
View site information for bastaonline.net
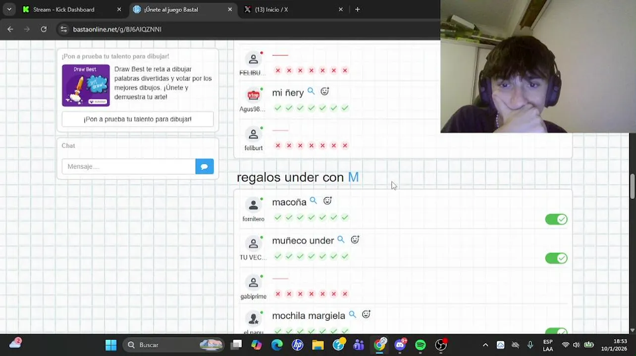click(63, 29)
